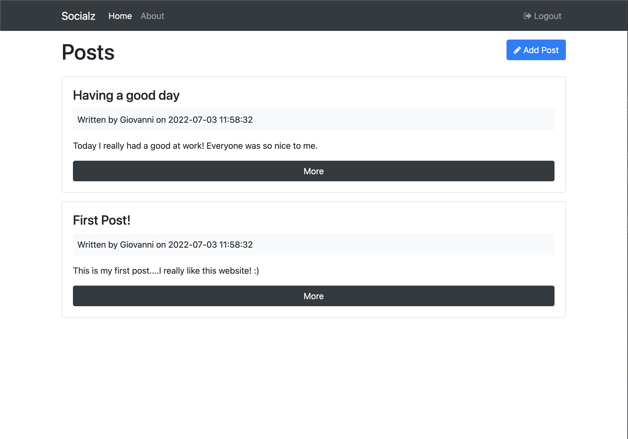Click empty area below the post cards
The height and width of the screenshot is (439, 628).
[x=313, y=377]
